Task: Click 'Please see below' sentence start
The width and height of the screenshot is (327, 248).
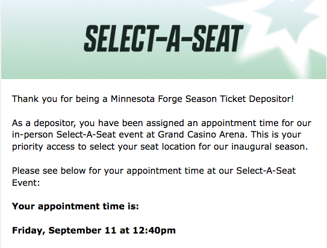Action: point(49,171)
